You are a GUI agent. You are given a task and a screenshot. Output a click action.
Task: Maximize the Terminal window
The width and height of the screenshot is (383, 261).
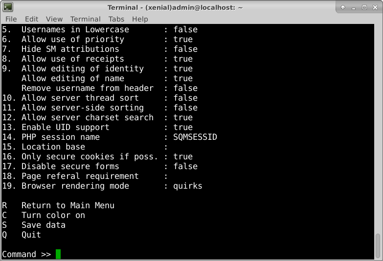coord(364,7)
